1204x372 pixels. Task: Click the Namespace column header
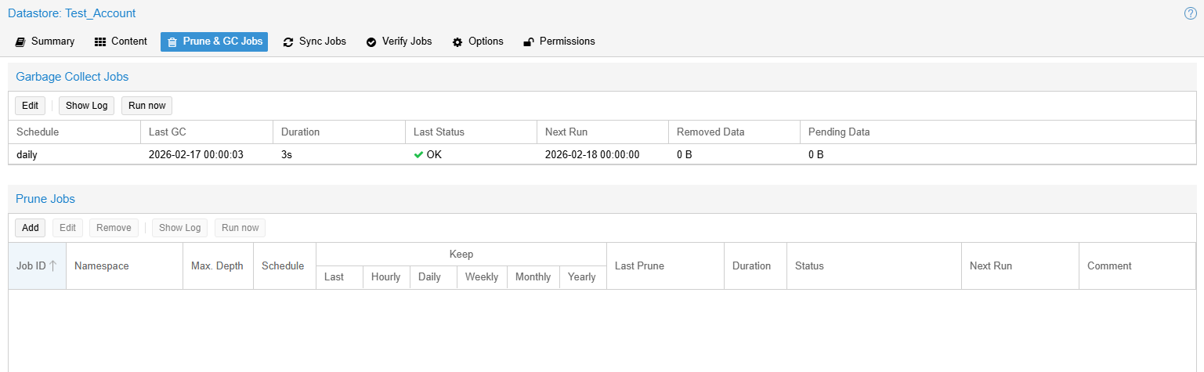(x=102, y=266)
